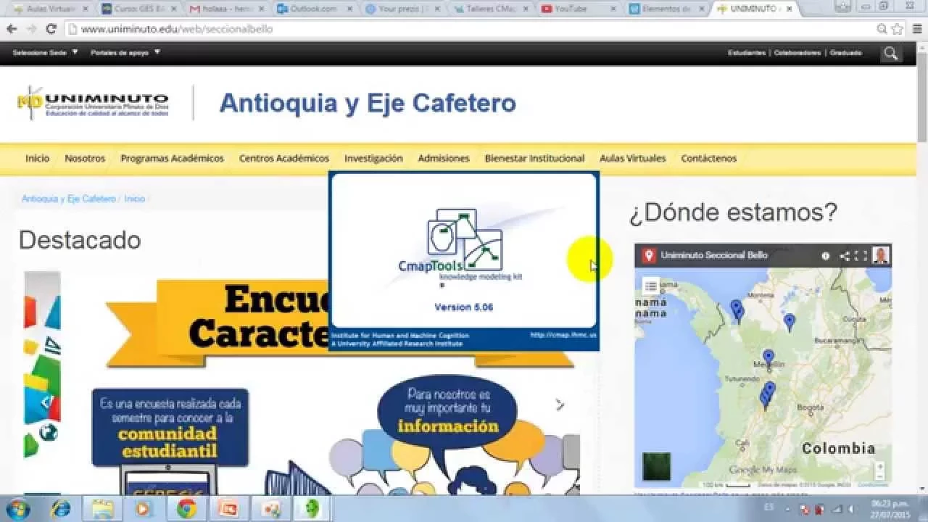Open File Explorer from taskbar
The height and width of the screenshot is (522, 928).
(x=102, y=509)
